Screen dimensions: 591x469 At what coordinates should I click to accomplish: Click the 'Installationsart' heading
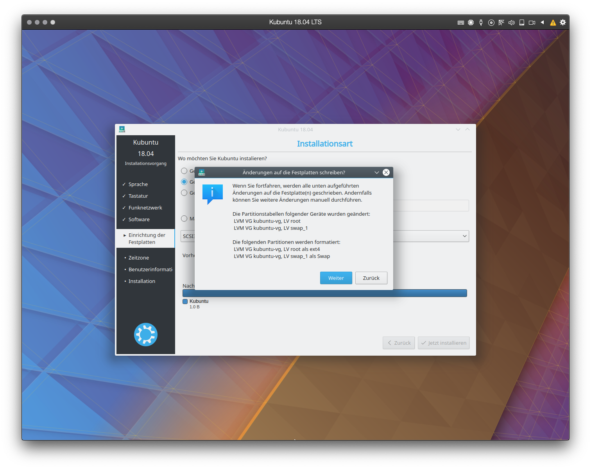point(325,144)
